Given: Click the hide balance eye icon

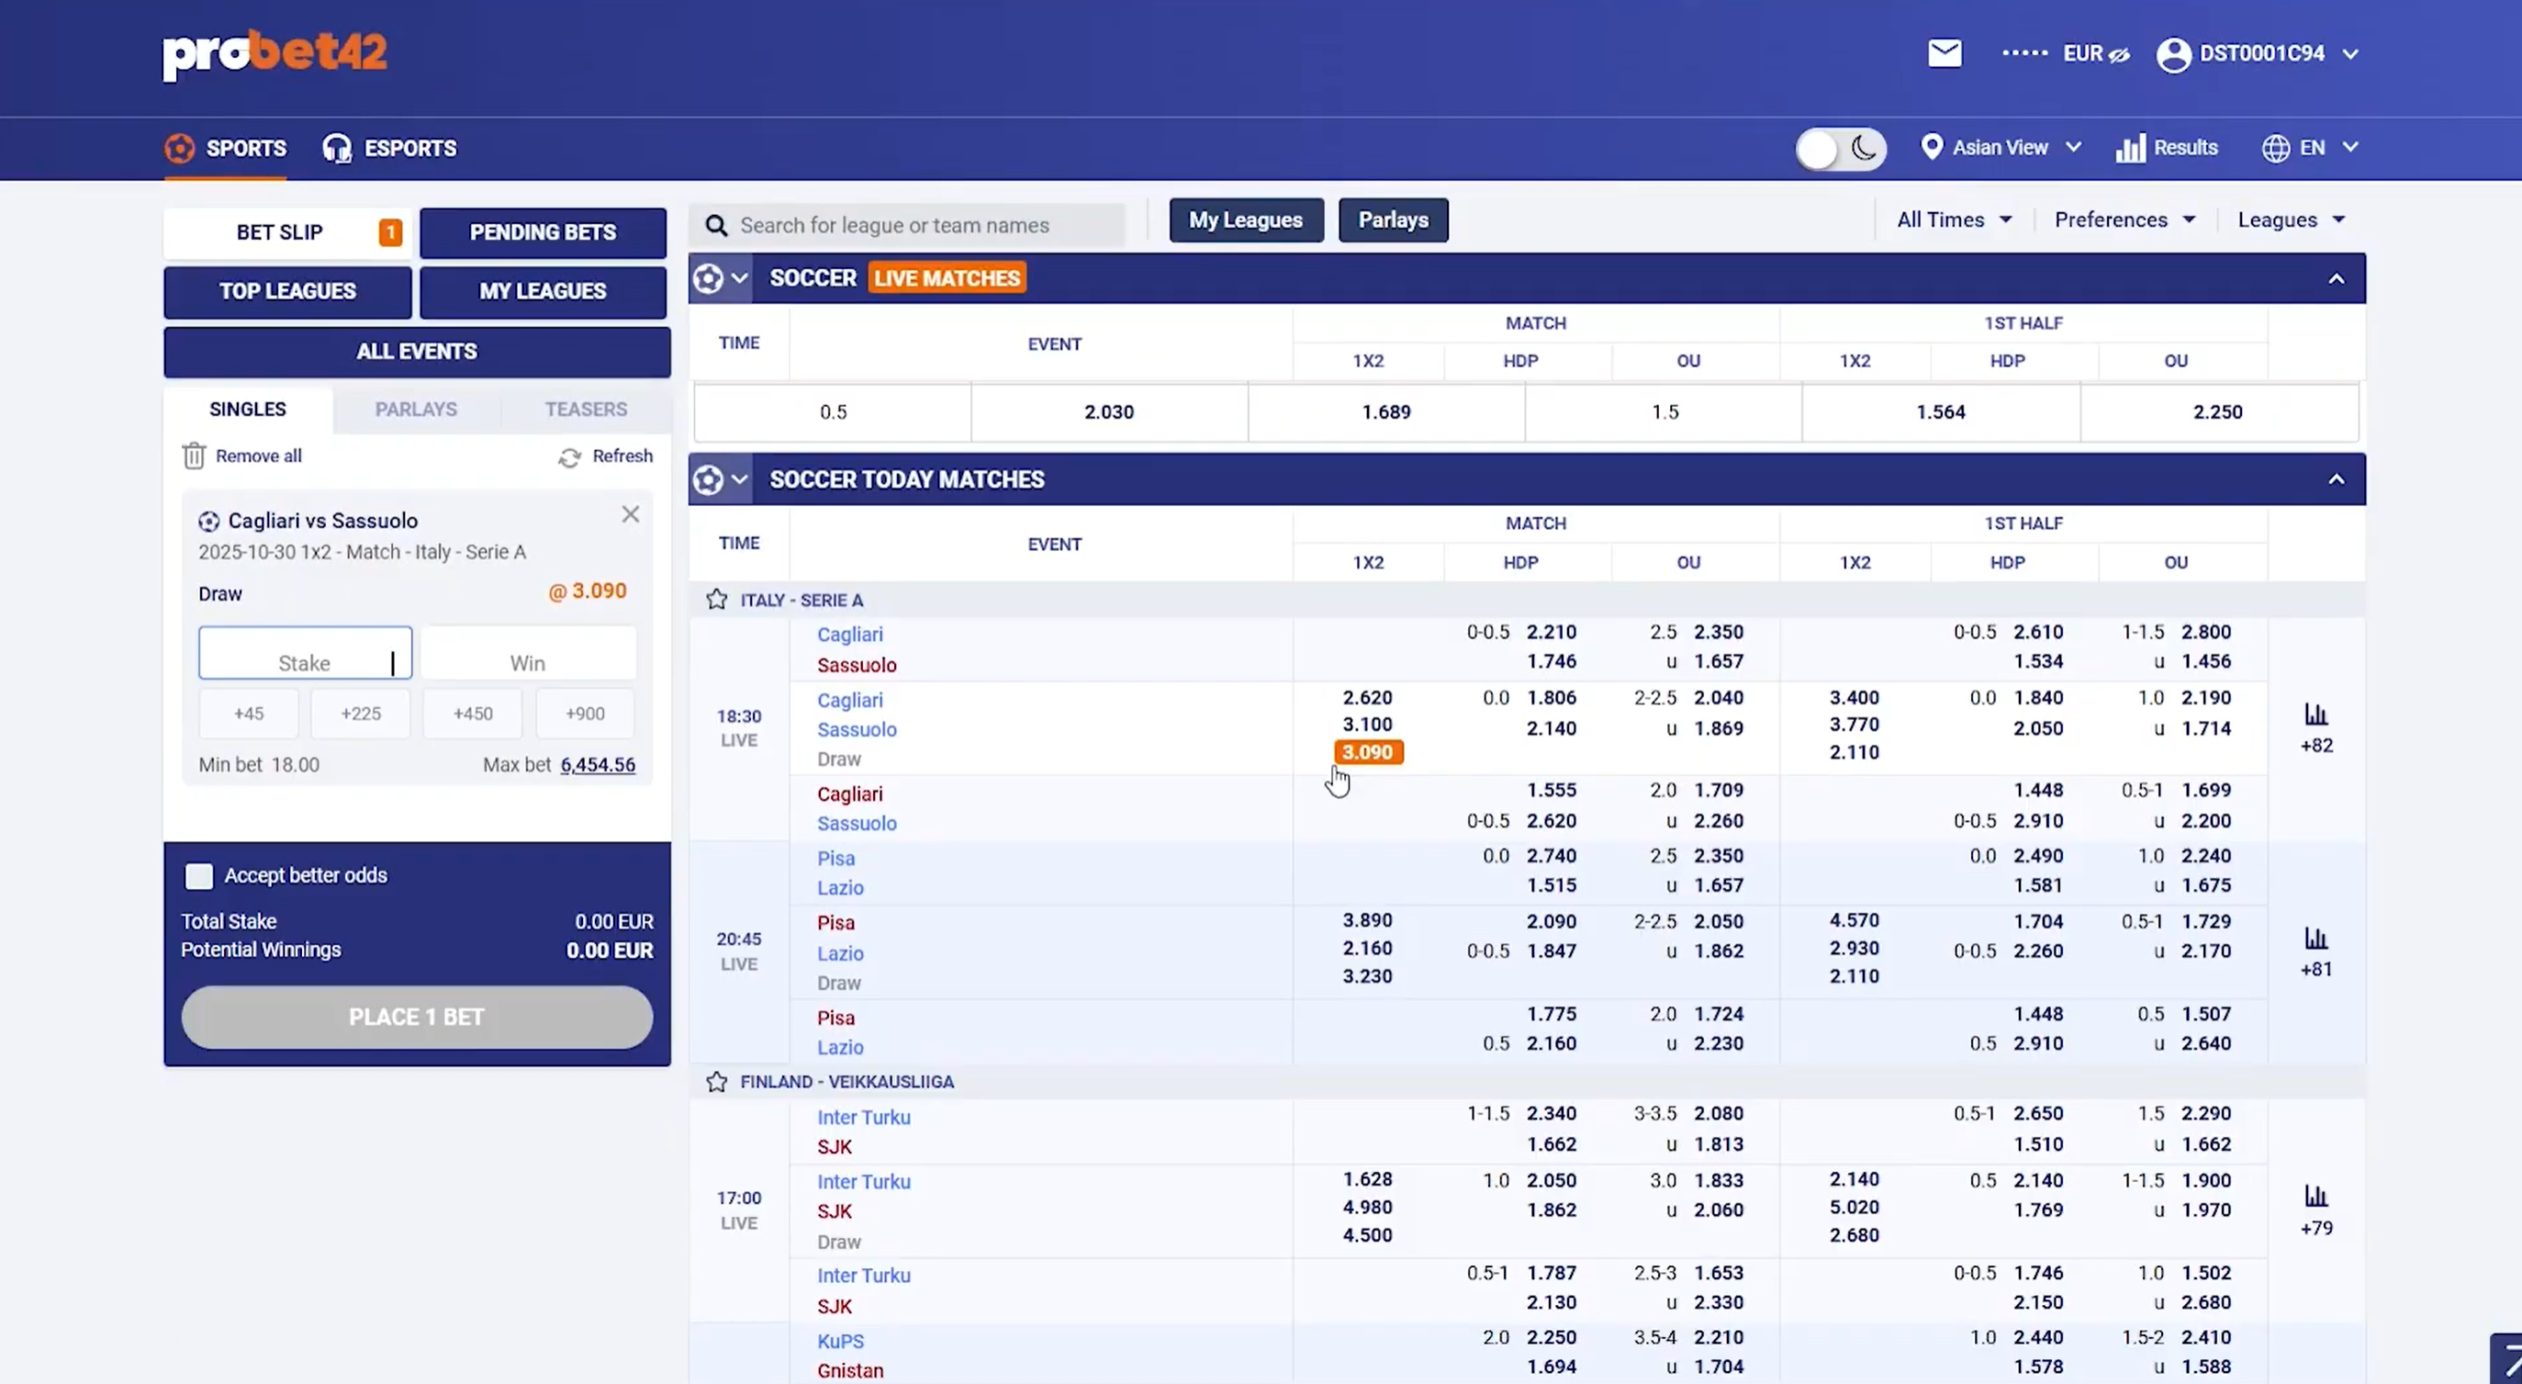Looking at the screenshot, I should pyautogui.click(x=2119, y=55).
